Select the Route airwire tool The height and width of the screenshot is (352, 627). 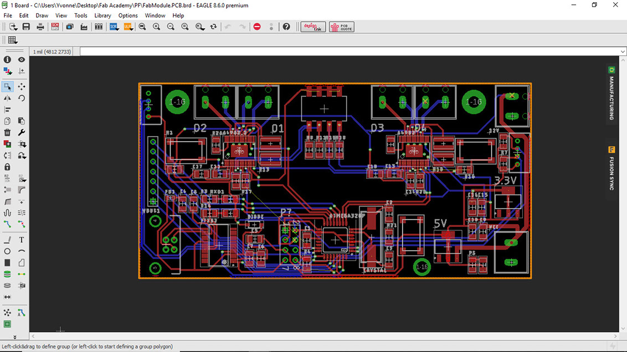[7, 225]
